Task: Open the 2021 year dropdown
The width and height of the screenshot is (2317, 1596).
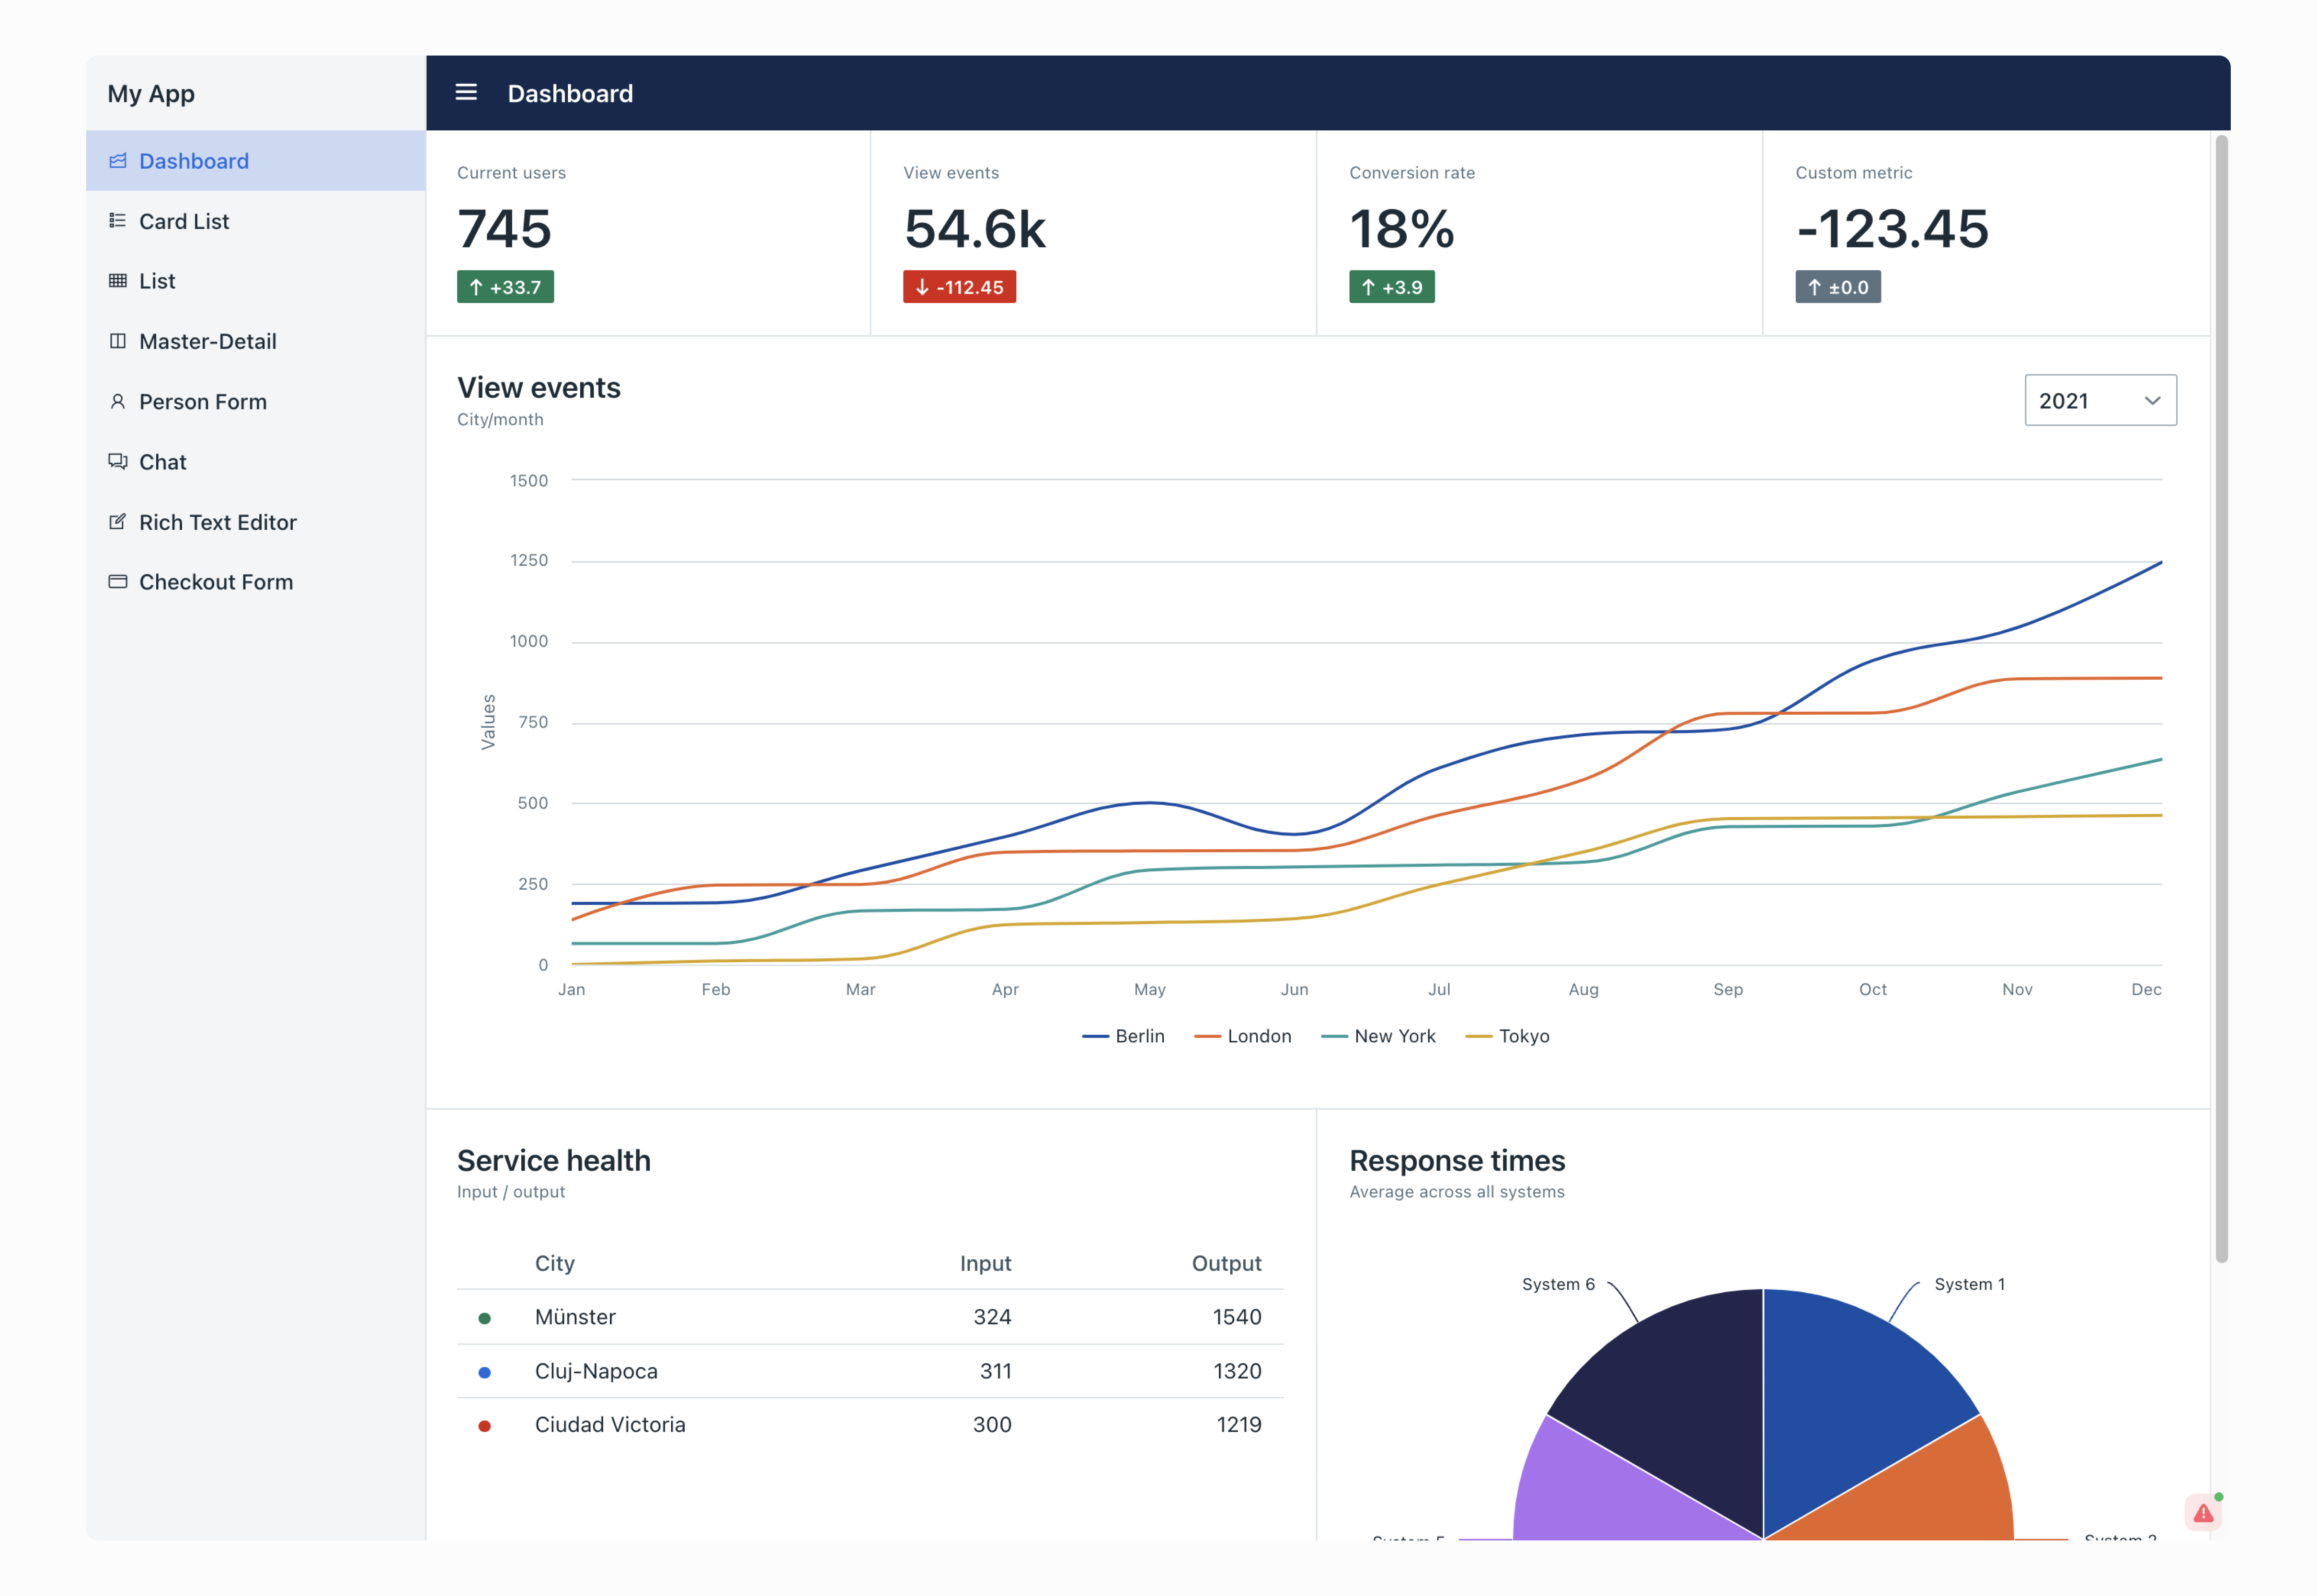Action: click(x=2100, y=400)
